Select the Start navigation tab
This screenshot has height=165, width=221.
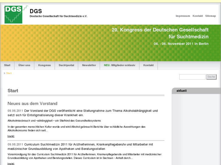(x=7, y=65)
